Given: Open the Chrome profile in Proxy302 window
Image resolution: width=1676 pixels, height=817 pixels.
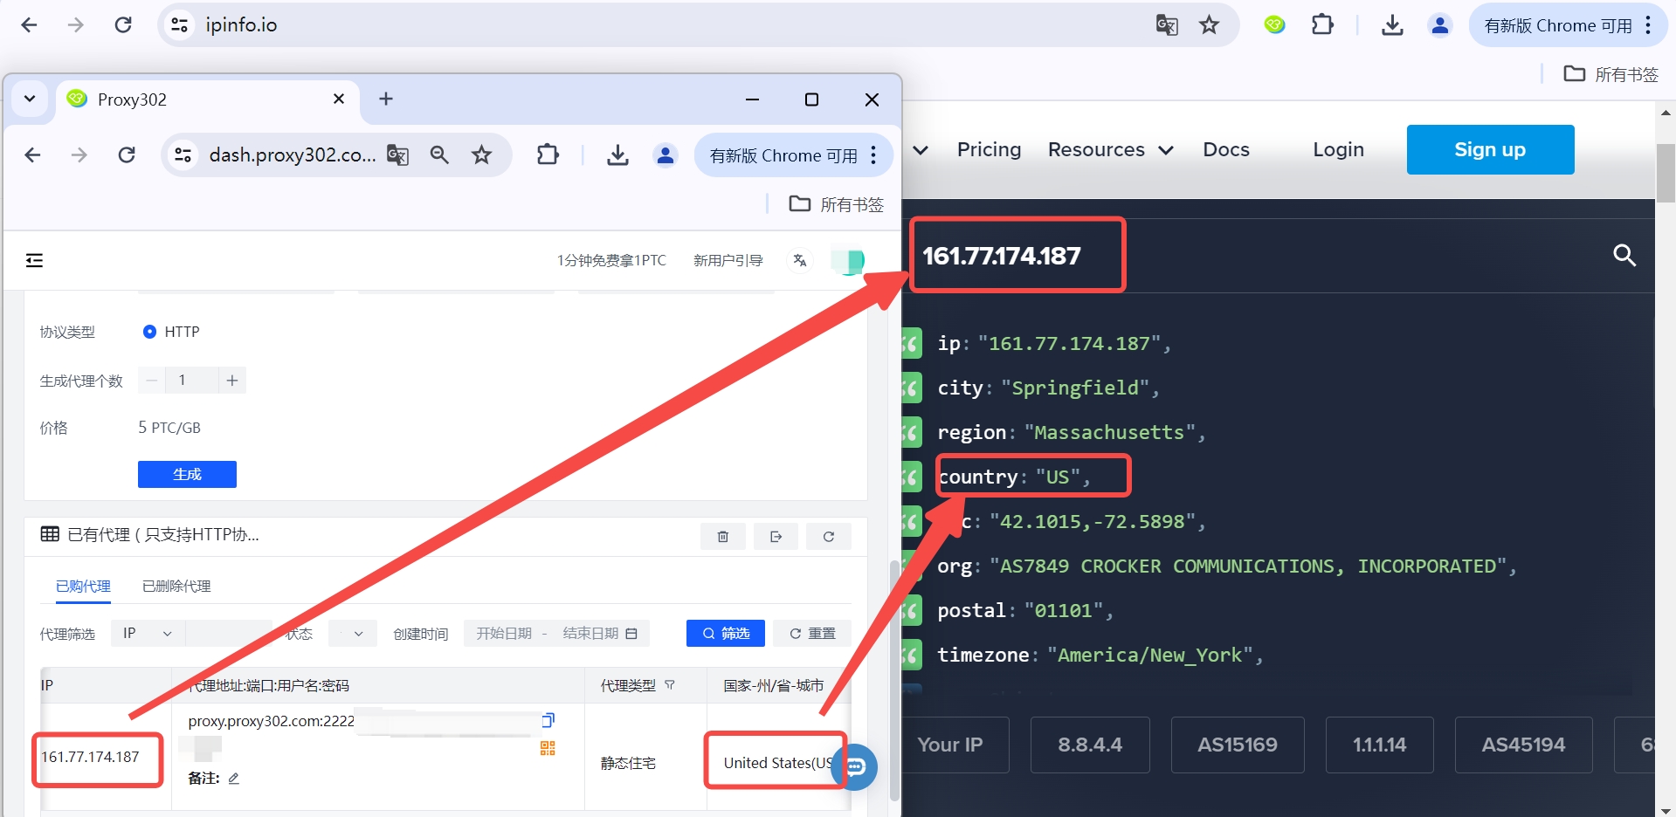Looking at the screenshot, I should [x=666, y=154].
